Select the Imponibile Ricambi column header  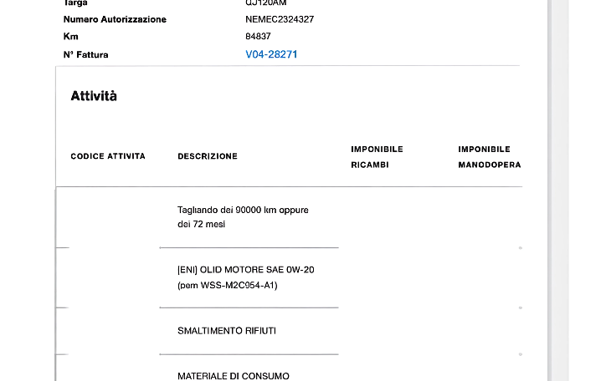point(377,157)
